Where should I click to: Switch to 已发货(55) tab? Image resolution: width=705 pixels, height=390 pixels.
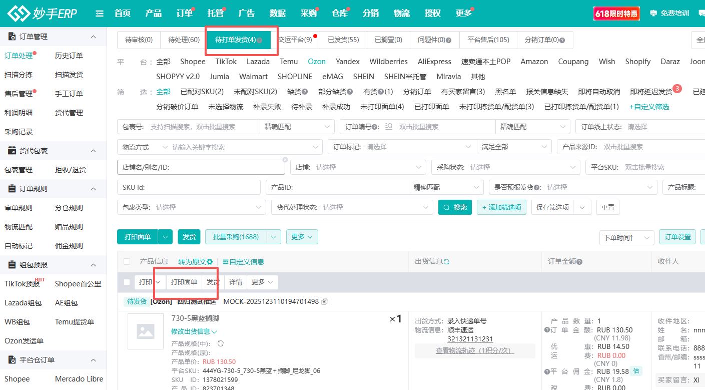343,40
